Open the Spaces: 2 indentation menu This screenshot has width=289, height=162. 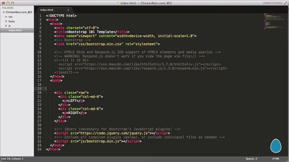[251, 159]
